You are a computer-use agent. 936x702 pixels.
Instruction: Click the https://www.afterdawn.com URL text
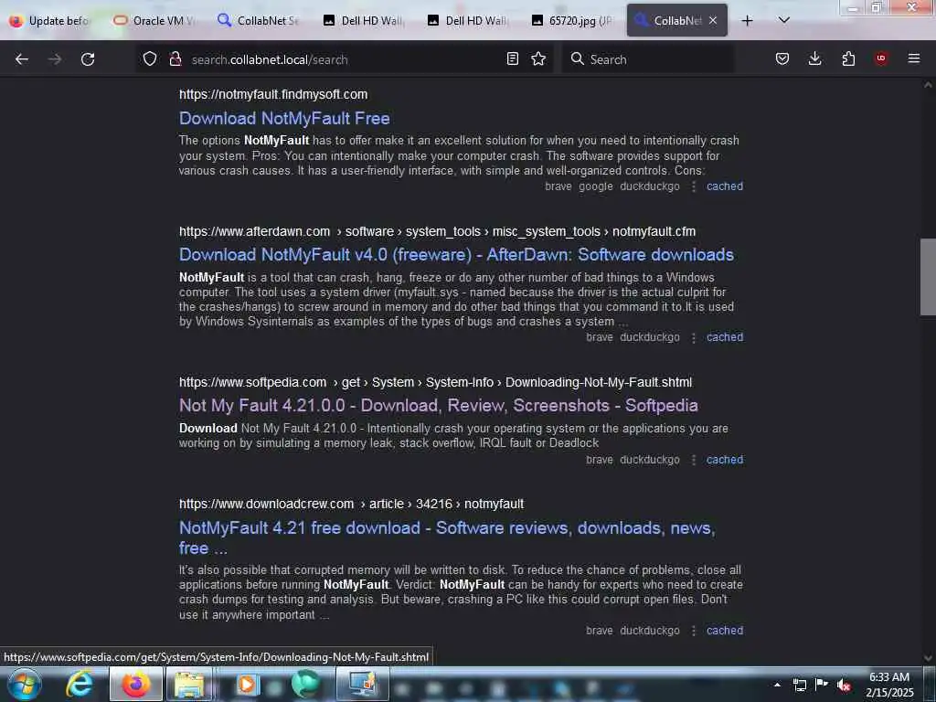[x=254, y=231]
